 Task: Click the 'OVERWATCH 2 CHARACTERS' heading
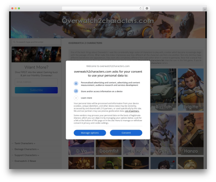(x=85, y=43)
